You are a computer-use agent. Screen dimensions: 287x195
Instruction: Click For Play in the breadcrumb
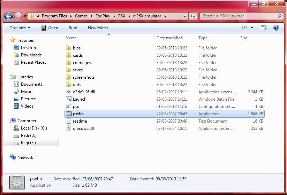tap(103, 16)
